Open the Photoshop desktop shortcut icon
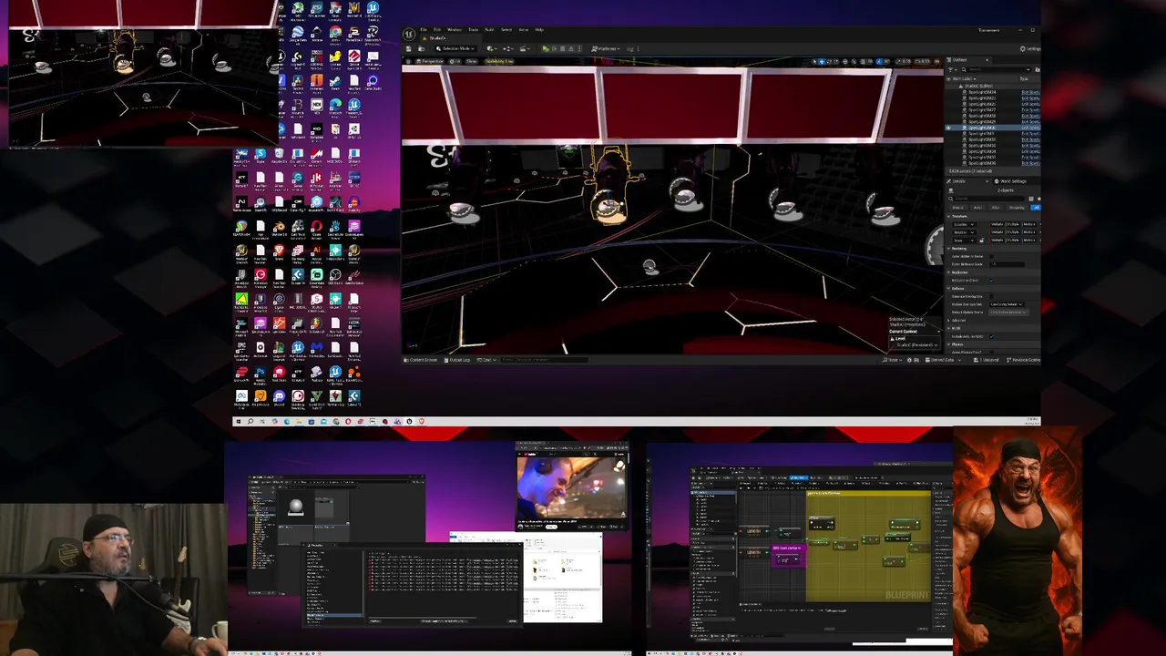The image size is (1166, 656). 261,371
